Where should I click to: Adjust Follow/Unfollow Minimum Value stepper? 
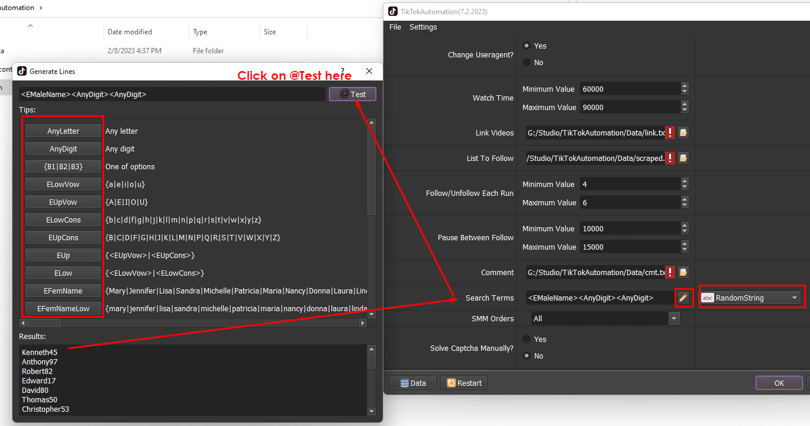click(x=685, y=184)
